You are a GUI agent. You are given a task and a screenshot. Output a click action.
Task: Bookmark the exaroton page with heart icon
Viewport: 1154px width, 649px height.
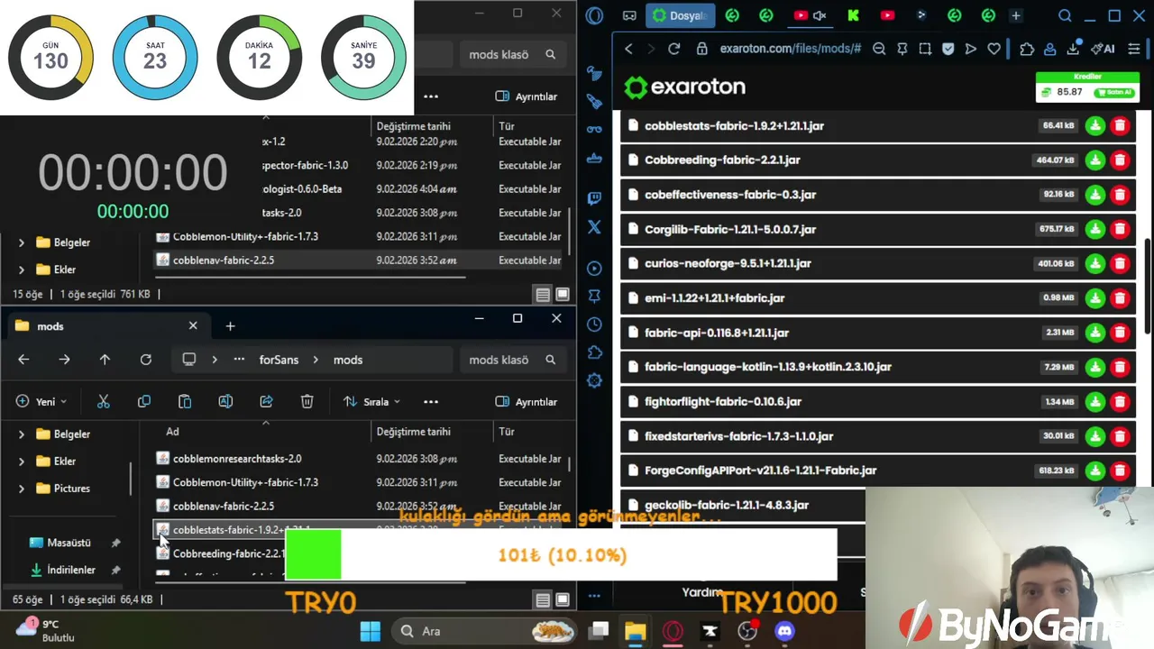point(994,49)
